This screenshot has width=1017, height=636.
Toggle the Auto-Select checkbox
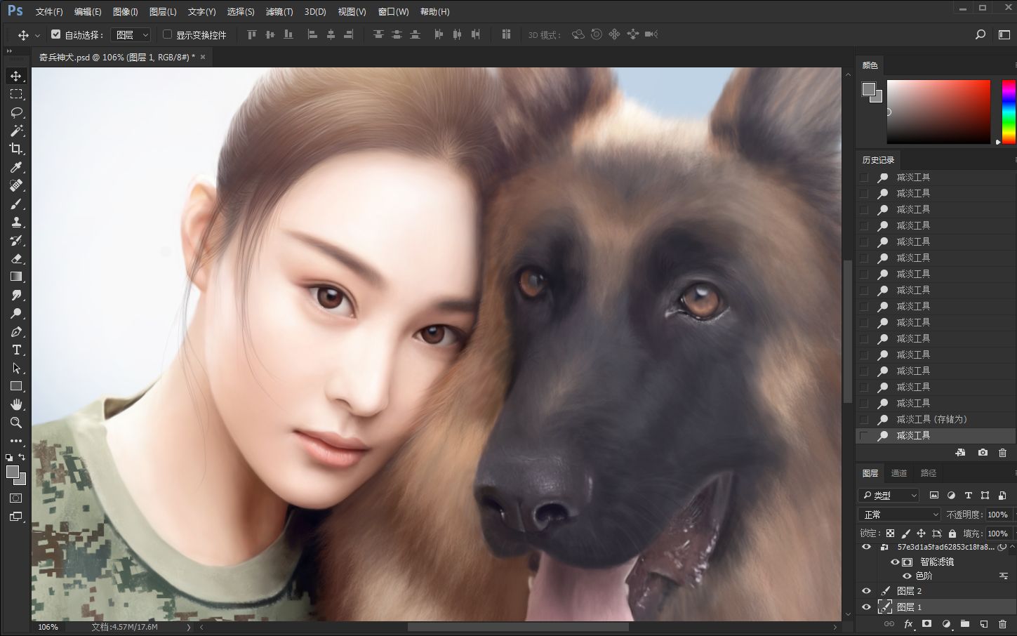click(x=56, y=34)
